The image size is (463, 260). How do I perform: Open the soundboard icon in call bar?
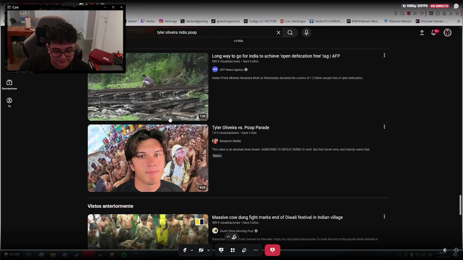point(244,250)
